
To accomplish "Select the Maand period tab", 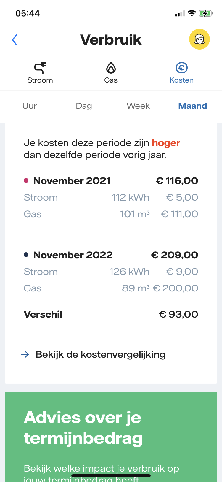I will [x=192, y=106].
